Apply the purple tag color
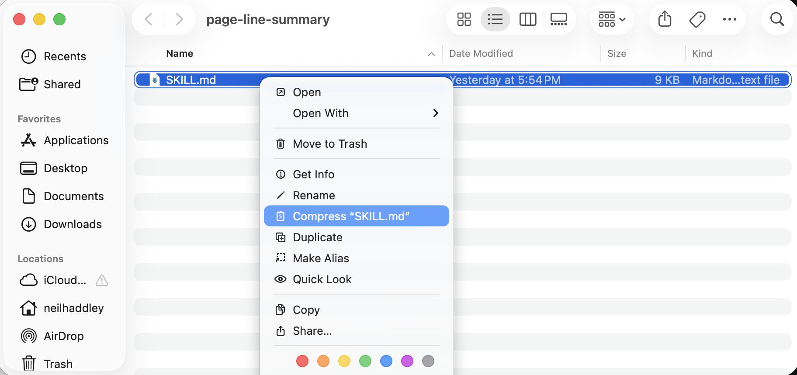Image resolution: width=797 pixels, height=375 pixels. pyautogui.click(x=407, y=361)
